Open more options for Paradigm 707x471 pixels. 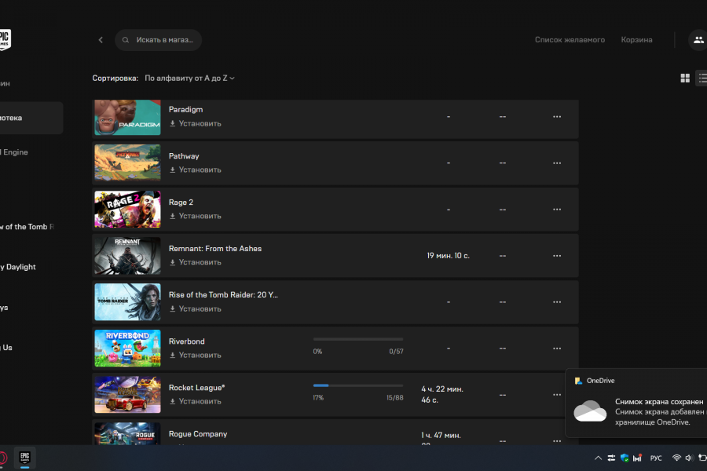(x=557, y=117)
